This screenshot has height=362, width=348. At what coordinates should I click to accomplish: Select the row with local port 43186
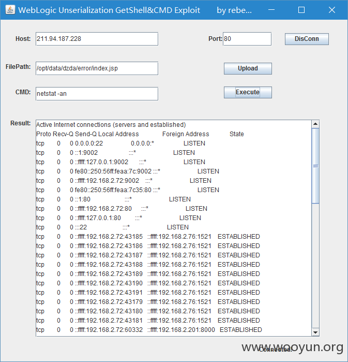pos(148,246)
